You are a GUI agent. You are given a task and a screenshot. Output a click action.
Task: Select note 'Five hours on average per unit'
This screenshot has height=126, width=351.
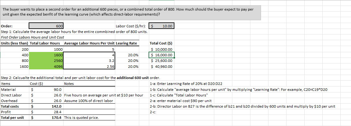(104, 95)
